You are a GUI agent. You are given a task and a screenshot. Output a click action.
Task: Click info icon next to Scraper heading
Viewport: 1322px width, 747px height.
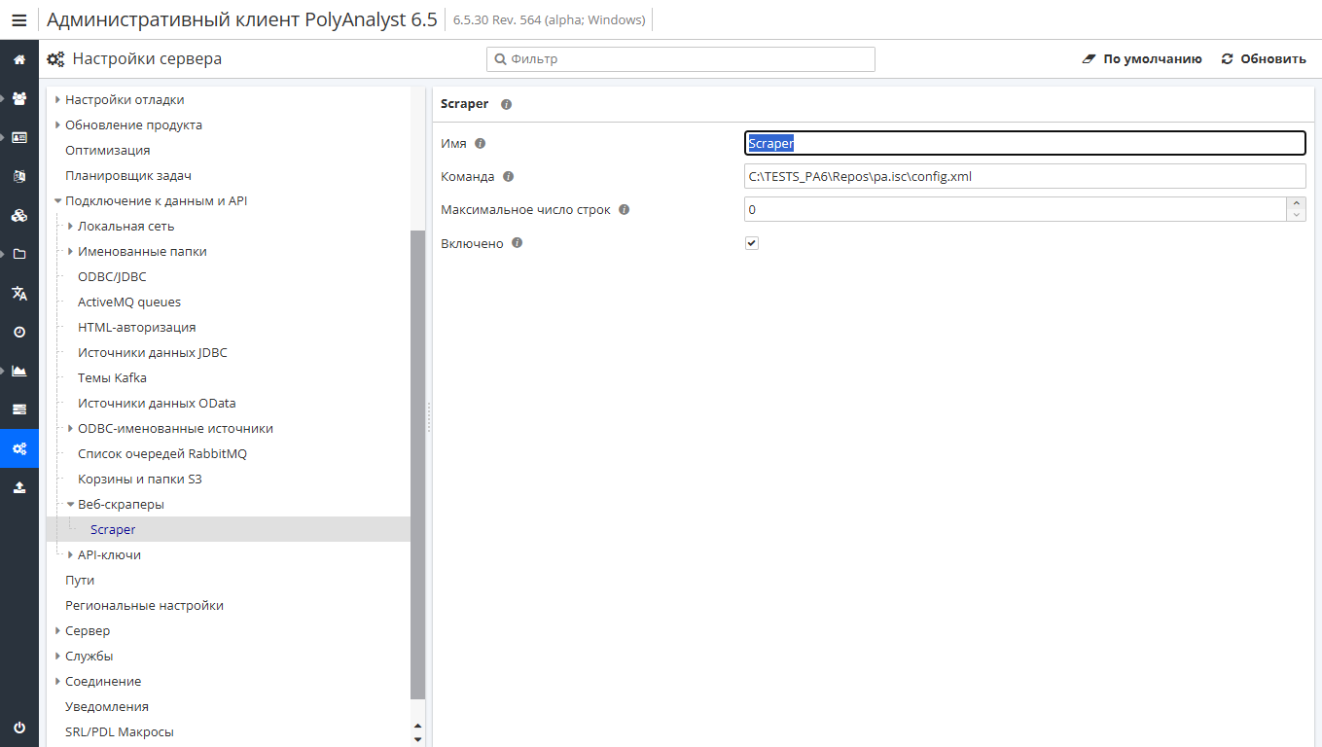(506, 104)
